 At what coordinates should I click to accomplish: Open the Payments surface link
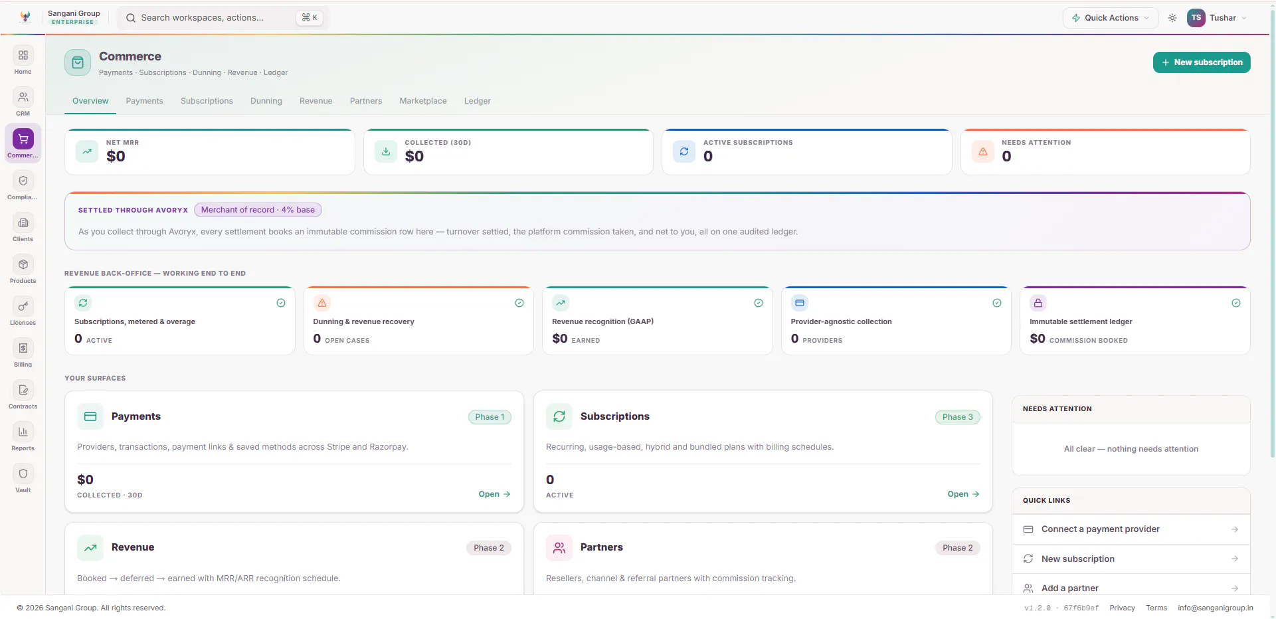(x=494, y=494)
